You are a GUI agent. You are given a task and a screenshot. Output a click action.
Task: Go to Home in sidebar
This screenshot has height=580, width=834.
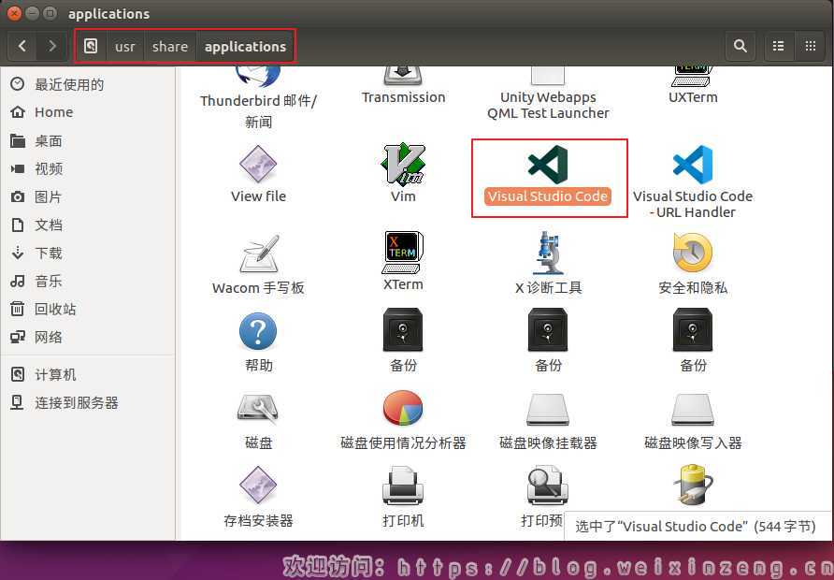pos(88,112)
